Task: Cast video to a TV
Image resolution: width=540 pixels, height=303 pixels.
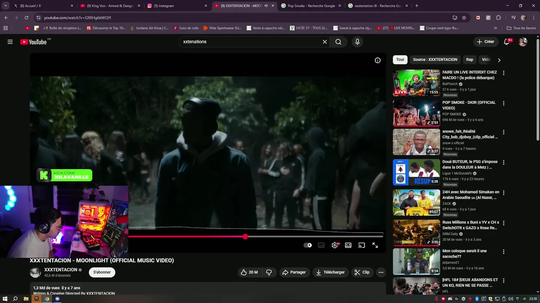Action: (x=362, y=245)
